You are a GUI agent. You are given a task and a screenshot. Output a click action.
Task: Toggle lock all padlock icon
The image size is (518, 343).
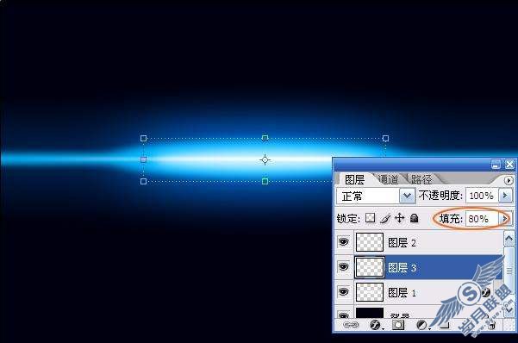point(415,218)
